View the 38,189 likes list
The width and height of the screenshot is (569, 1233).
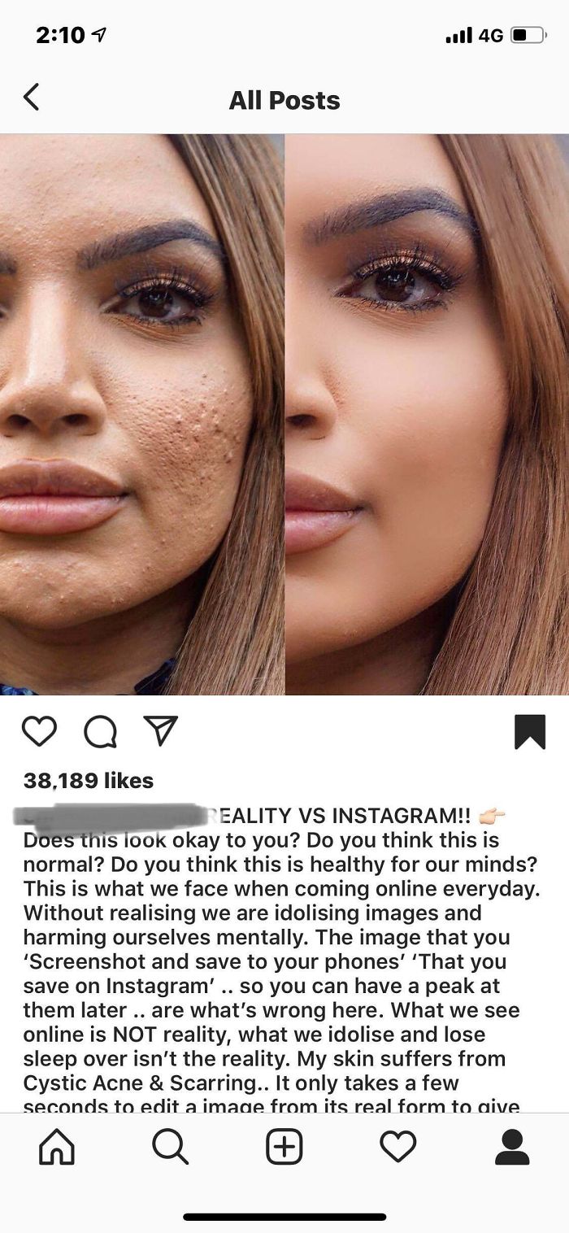[x=89, y=781]
